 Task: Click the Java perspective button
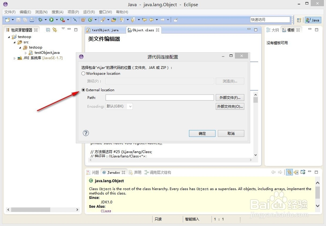click(x=313, y=20)
